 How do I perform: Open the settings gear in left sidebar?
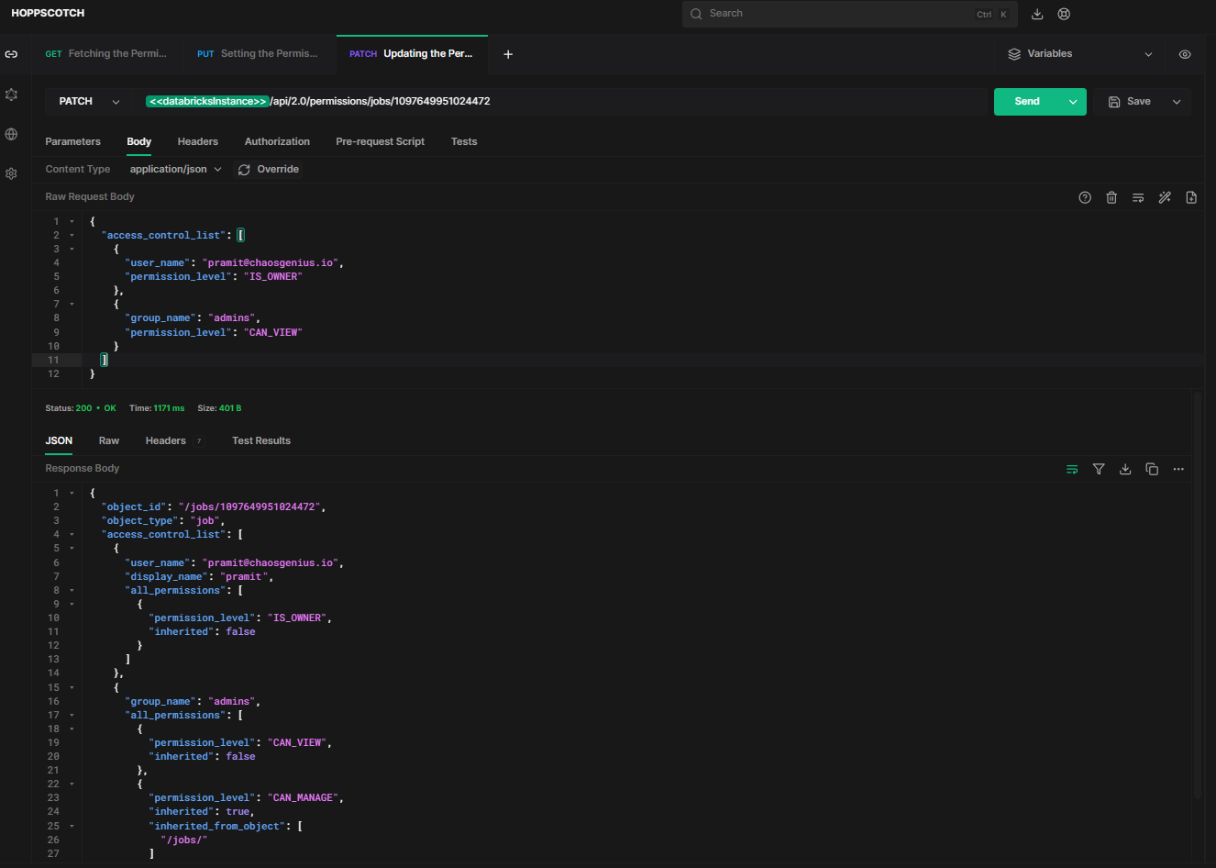click(x=11, y=173)
